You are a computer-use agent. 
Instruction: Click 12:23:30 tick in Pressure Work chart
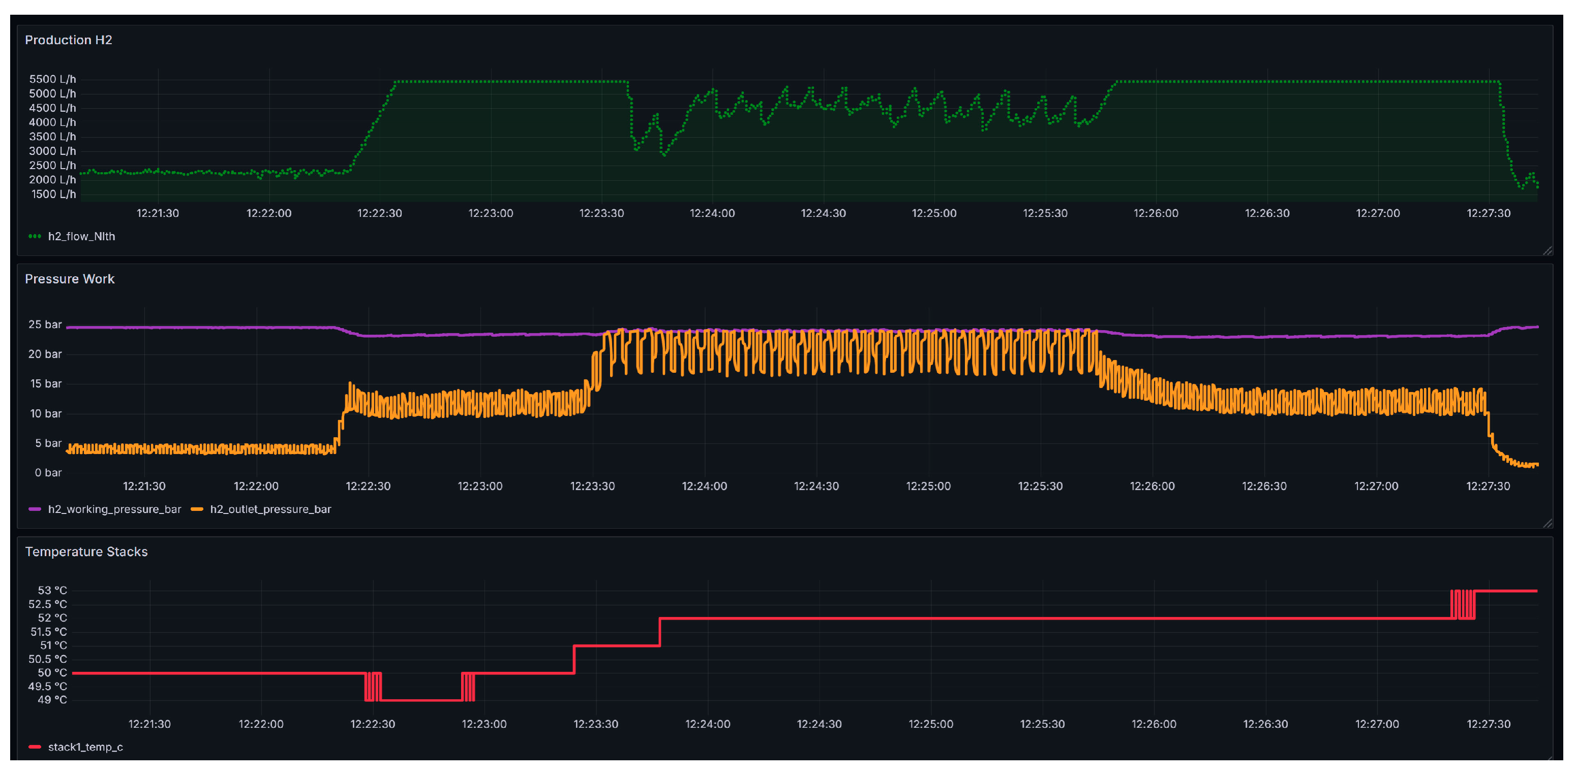pyautogui.click(x=593, y=486)
